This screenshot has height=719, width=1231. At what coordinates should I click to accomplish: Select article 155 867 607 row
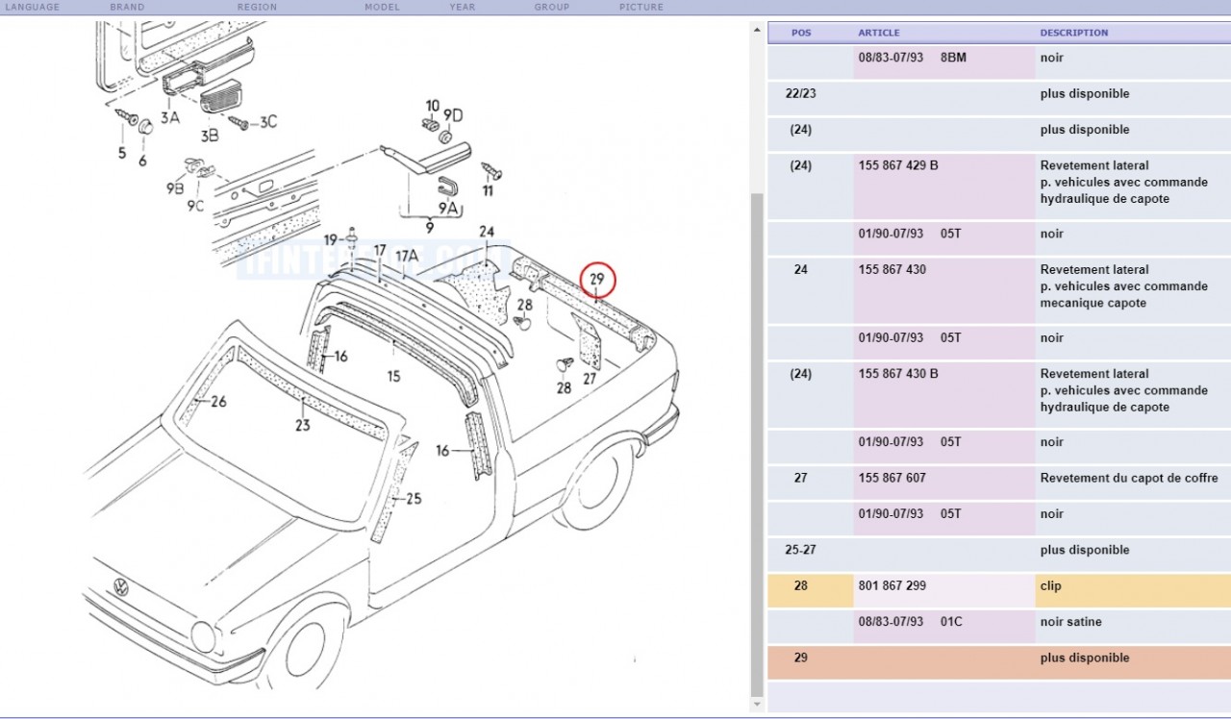892,479
